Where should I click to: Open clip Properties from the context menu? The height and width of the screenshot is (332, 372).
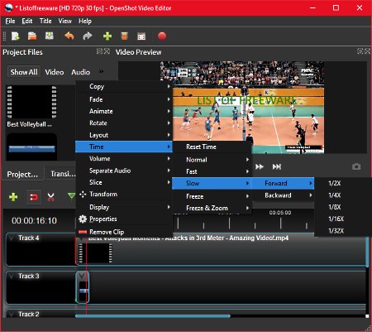point(124,219)
